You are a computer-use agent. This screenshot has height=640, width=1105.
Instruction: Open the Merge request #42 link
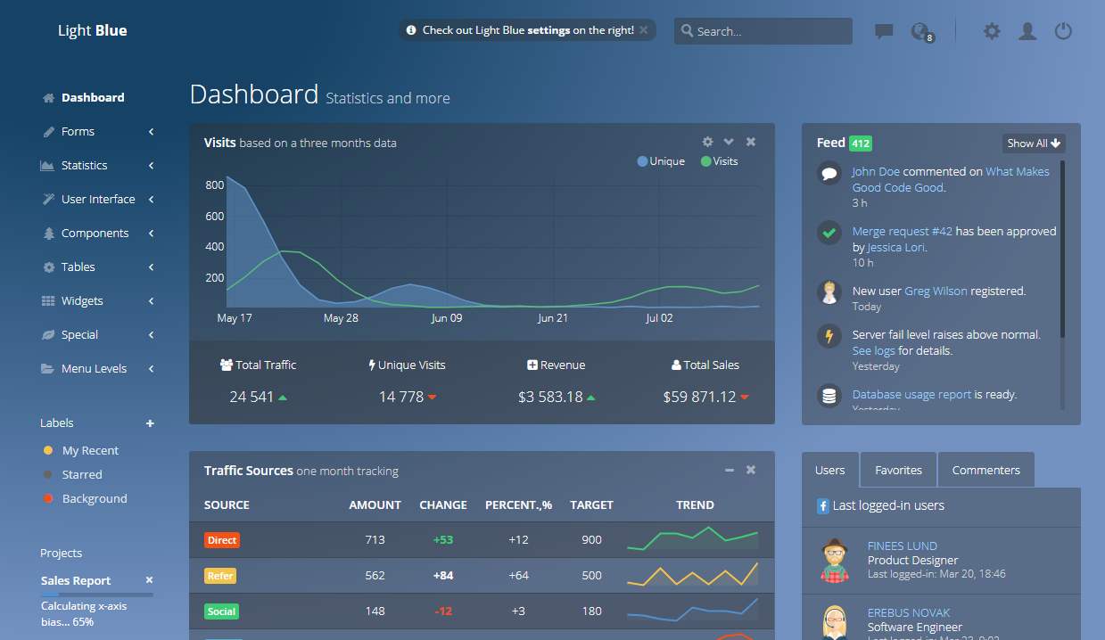pos(902,231)
